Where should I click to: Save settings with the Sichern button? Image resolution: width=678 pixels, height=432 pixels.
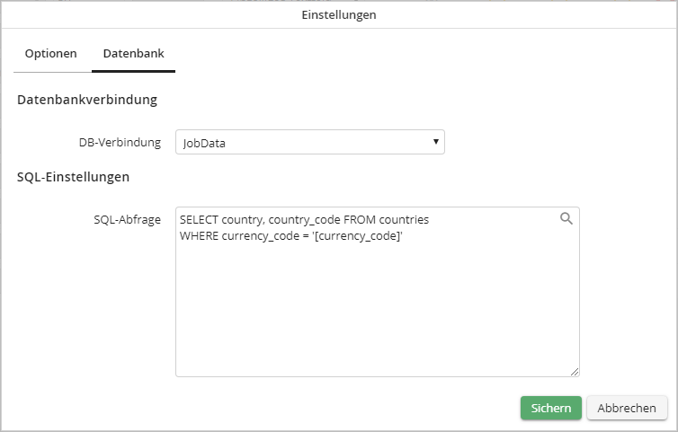550,408
